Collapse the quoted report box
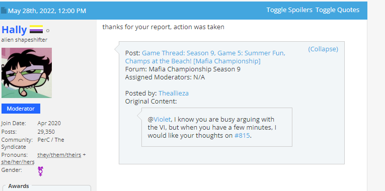 [323, 49]
